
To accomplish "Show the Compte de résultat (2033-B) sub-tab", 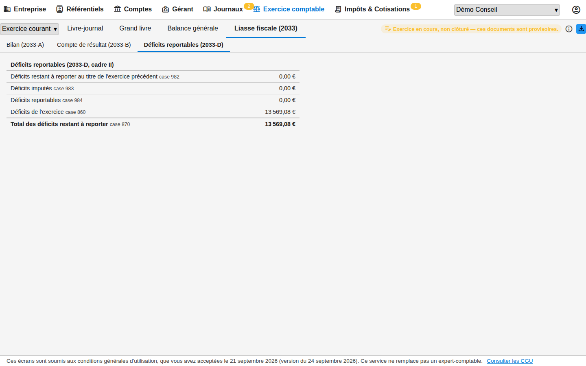I will (94, 45).
